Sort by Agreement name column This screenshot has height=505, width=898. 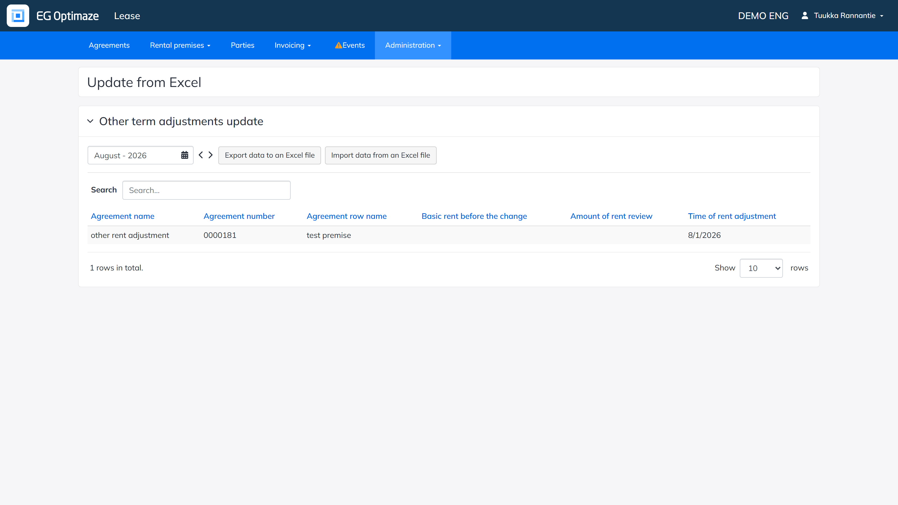[122, 216]
